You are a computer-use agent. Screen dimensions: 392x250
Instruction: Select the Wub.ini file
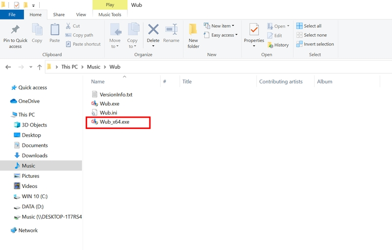coord(104,113)
